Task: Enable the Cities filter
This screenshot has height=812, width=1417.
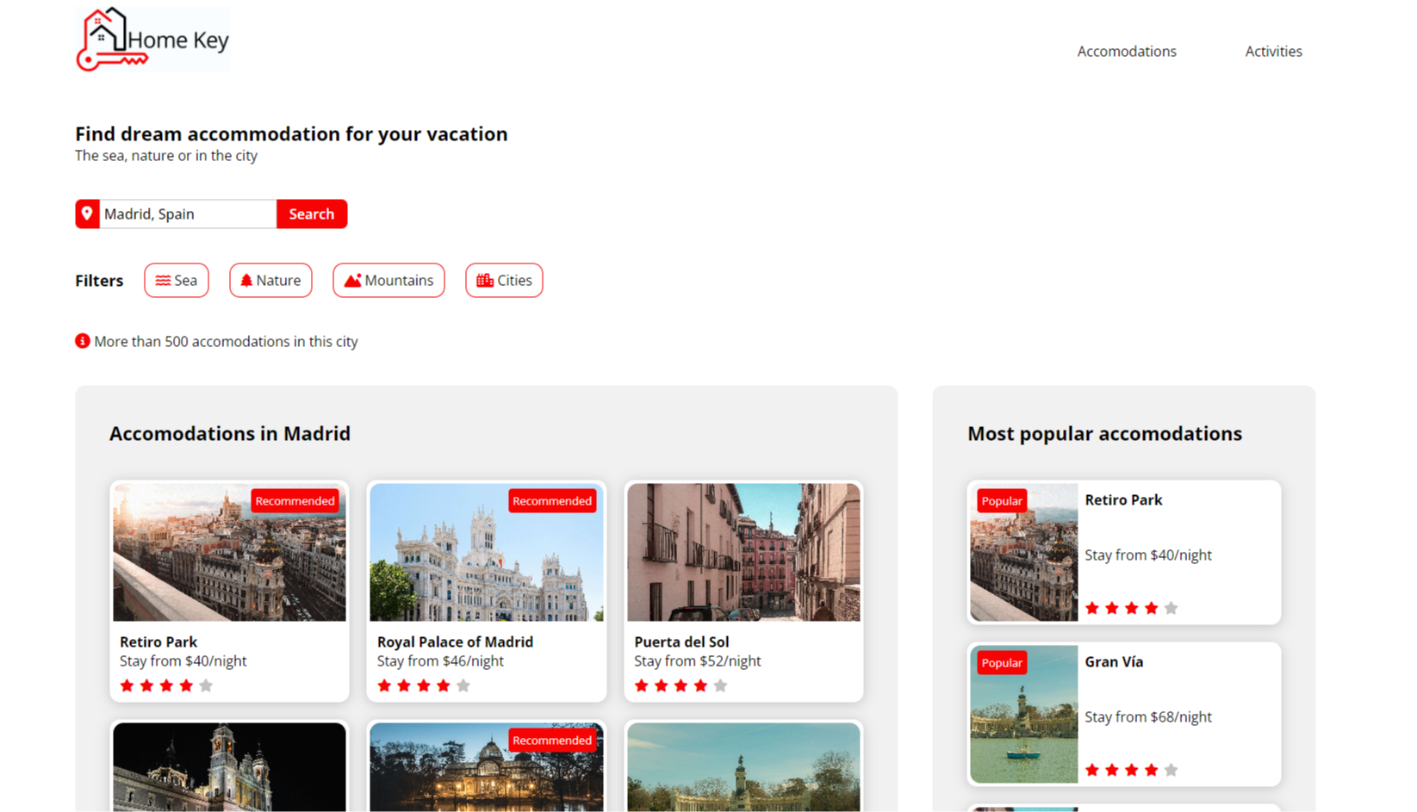Action: click(504, 281)
